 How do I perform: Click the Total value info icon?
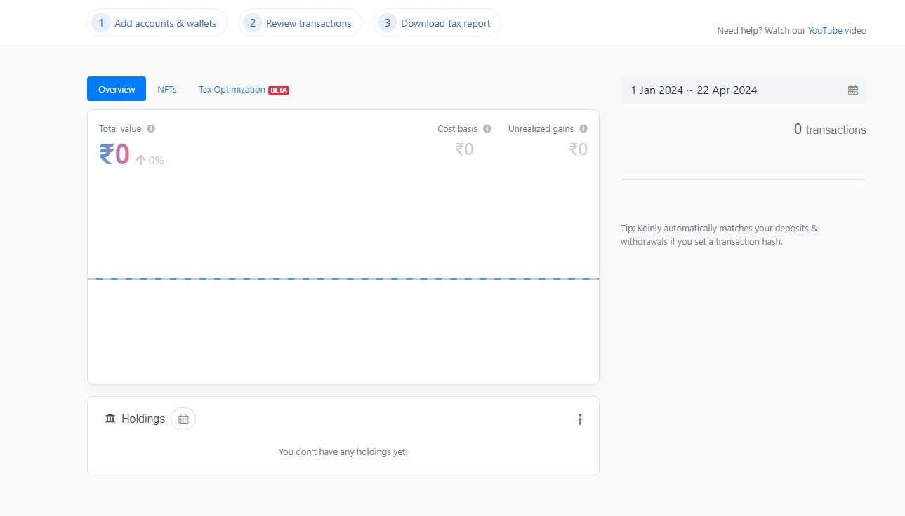151,129
